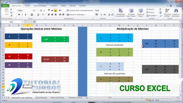Open the font name Calibri dropdown

coord(32,11)
